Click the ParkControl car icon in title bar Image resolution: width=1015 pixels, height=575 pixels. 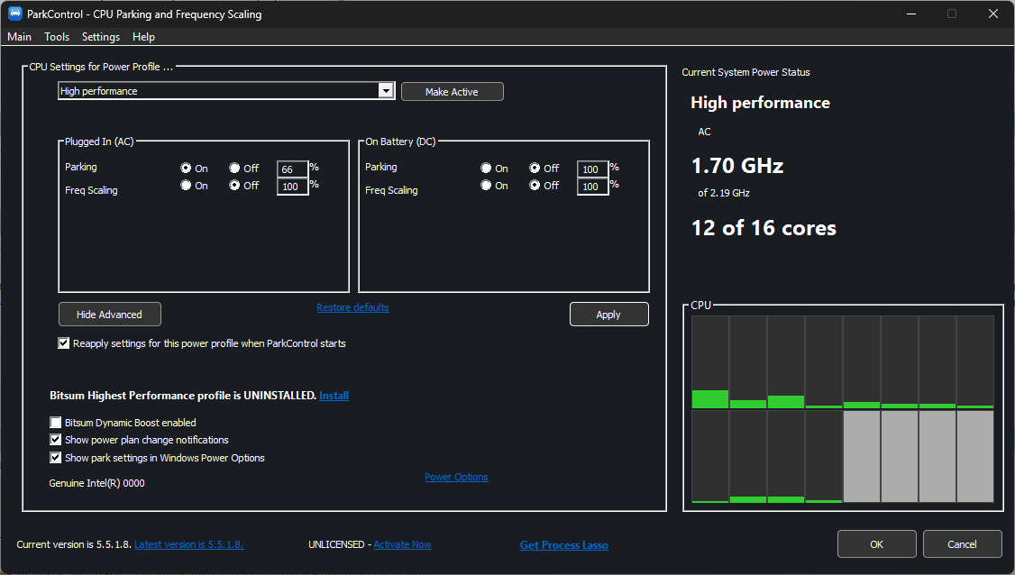15,14
